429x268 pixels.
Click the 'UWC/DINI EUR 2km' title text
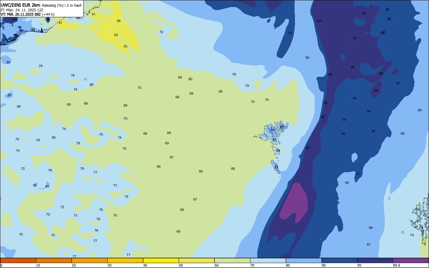click(20, 5)
